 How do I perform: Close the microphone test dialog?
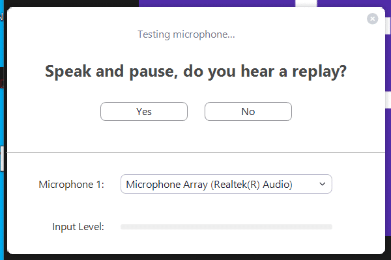373,19
